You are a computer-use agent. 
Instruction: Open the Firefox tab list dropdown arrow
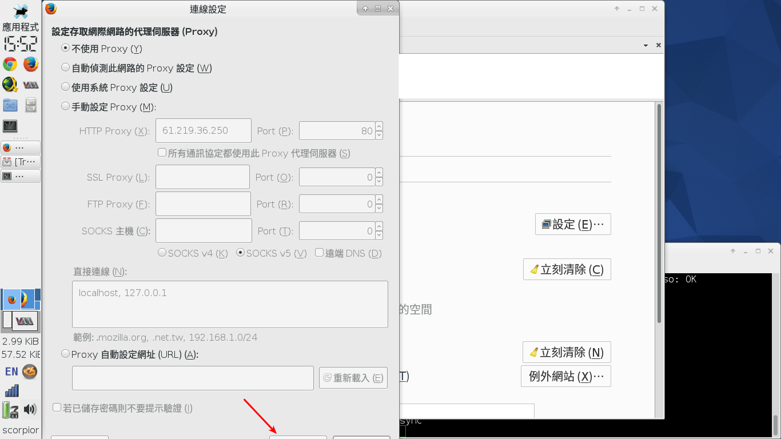coord(645,45)
